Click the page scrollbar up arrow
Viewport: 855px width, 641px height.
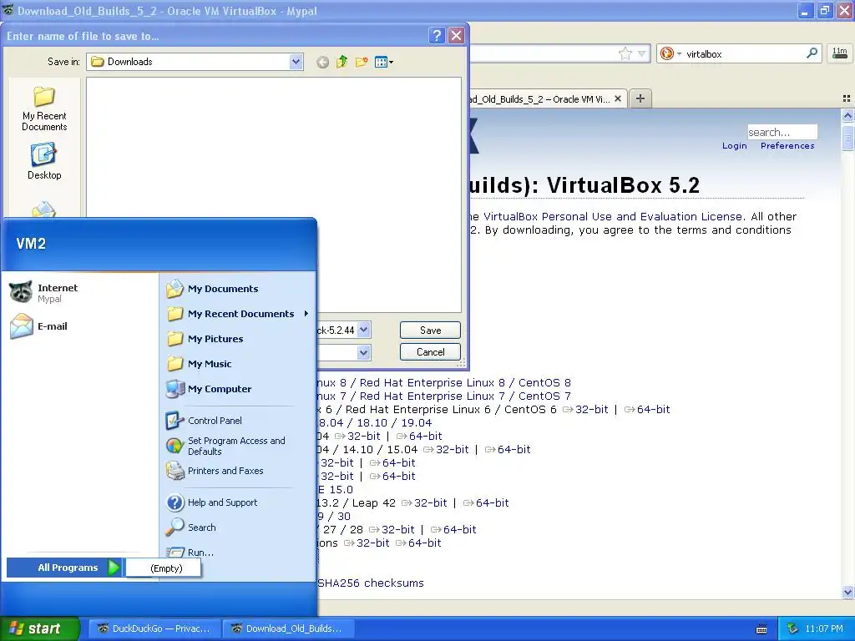(x=847, y=115)
